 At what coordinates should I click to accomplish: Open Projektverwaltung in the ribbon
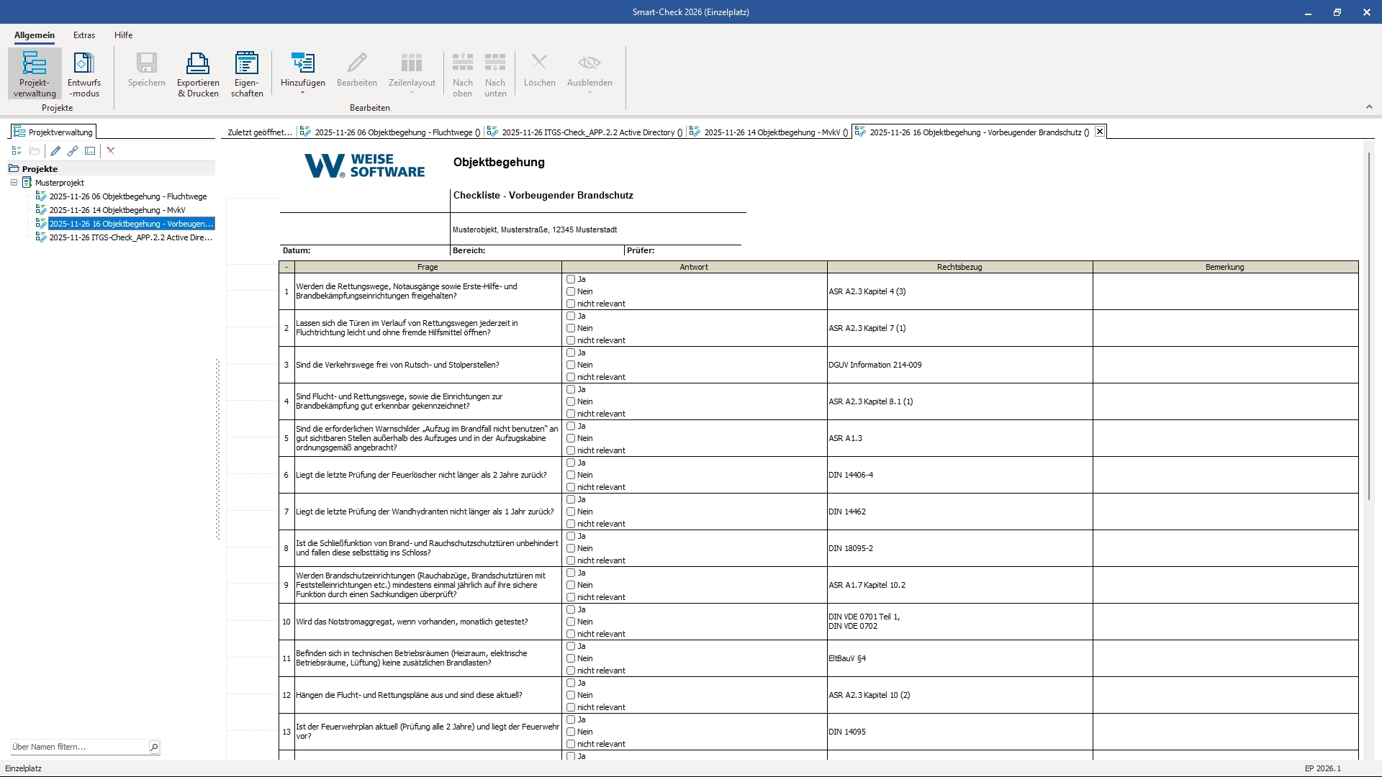(35, 73)
